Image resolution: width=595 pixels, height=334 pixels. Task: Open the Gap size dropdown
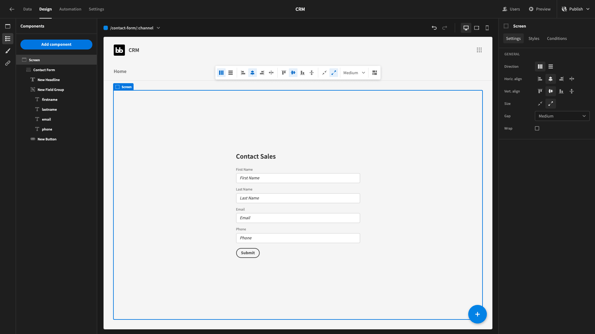point(562,116)
